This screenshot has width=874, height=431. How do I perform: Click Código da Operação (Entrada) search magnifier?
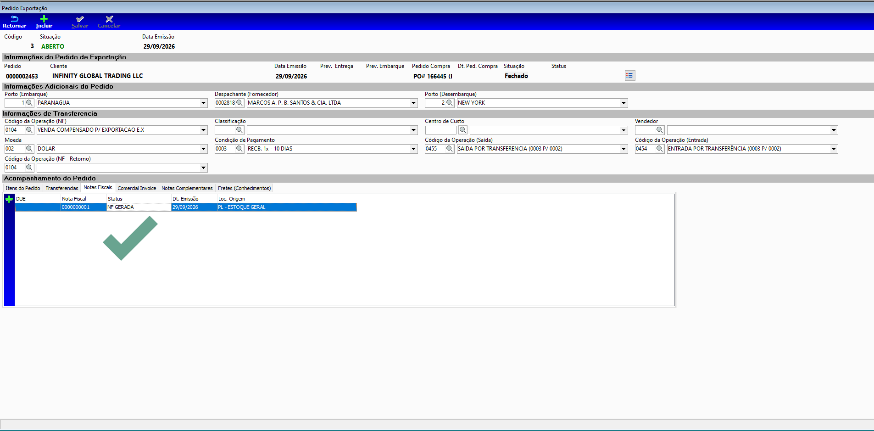pyautogui.click(x=660, y=149)
